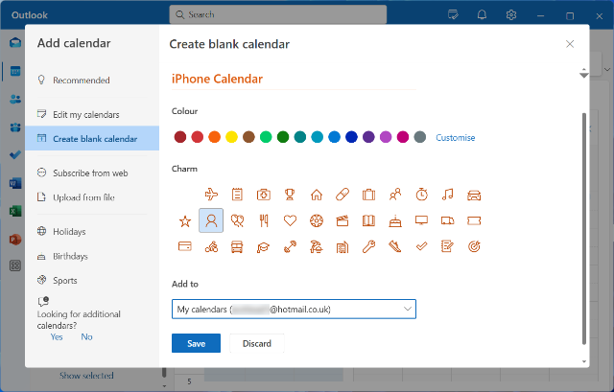Pick the orange colour swatch

coord(214,137)
